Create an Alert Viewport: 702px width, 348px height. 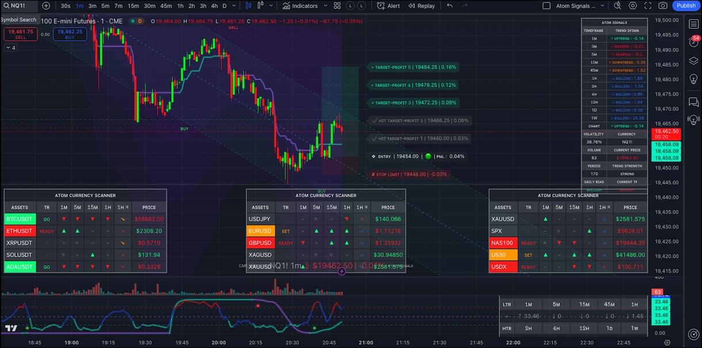[388, 6]
